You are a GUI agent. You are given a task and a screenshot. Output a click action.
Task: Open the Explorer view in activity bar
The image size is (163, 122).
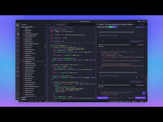[x=18, y=25]
